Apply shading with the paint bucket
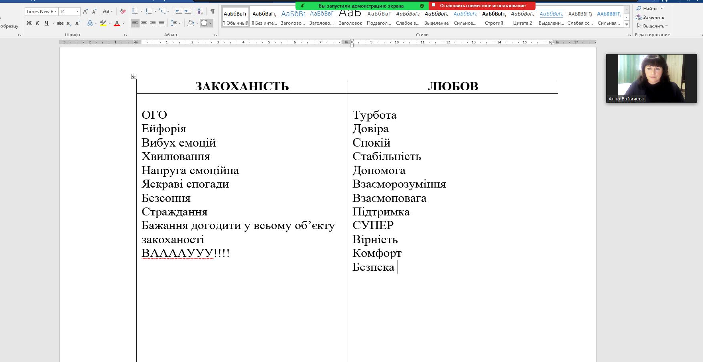 click(191, 23)
